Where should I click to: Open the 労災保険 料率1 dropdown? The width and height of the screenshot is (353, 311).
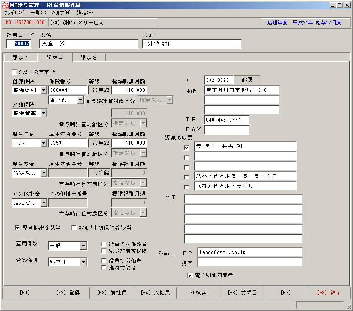tap(84, 262)
